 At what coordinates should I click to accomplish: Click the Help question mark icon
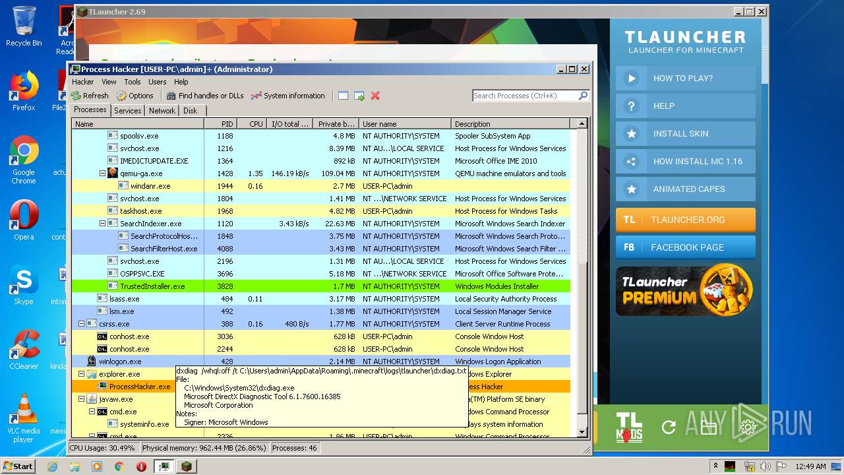tap(631, 106)
